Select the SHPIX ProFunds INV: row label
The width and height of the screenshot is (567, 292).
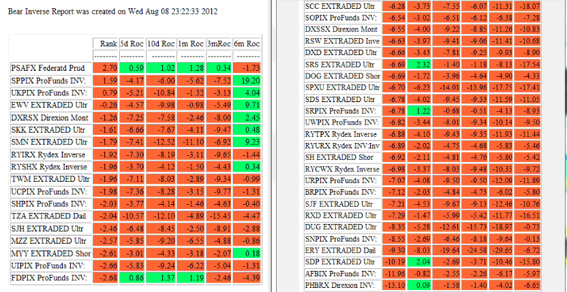point(50,204)
